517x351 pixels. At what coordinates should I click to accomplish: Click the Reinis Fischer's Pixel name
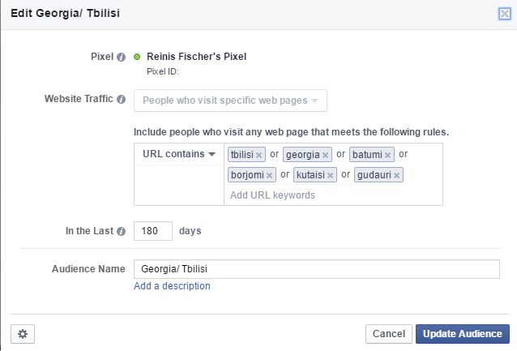[197, 57]
